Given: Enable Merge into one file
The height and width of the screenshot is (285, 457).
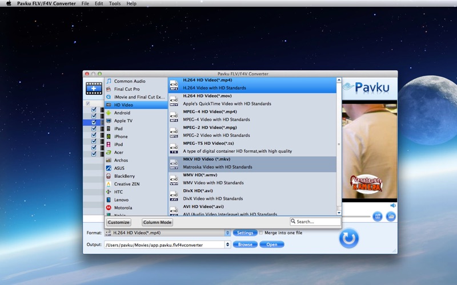Looking at the screenshot, I should click(x=261, y=233).
